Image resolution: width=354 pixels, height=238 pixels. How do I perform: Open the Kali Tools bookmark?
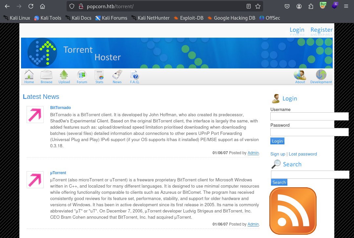pyautogui.click(x=48, y=18)
